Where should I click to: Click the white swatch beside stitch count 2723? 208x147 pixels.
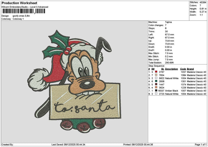(156, 94)
